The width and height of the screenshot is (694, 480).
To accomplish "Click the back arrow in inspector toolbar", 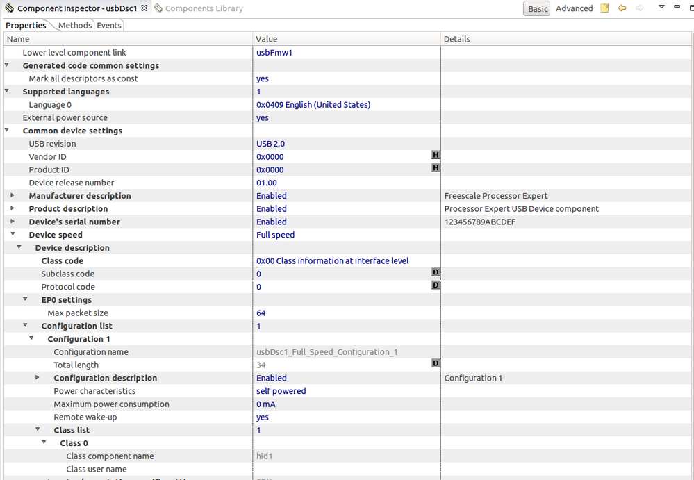I will 622,8.
